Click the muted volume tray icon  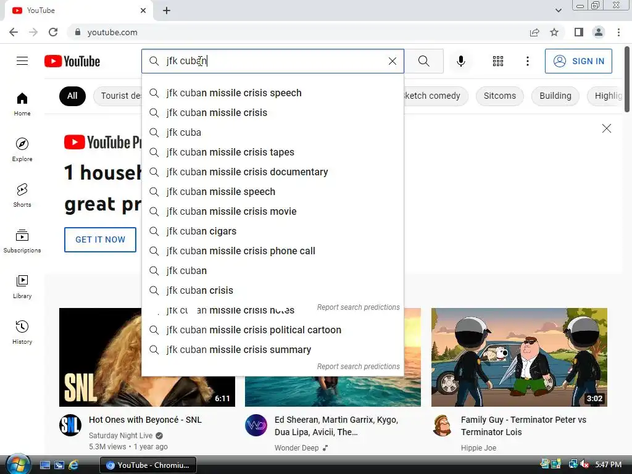point(585,464)
